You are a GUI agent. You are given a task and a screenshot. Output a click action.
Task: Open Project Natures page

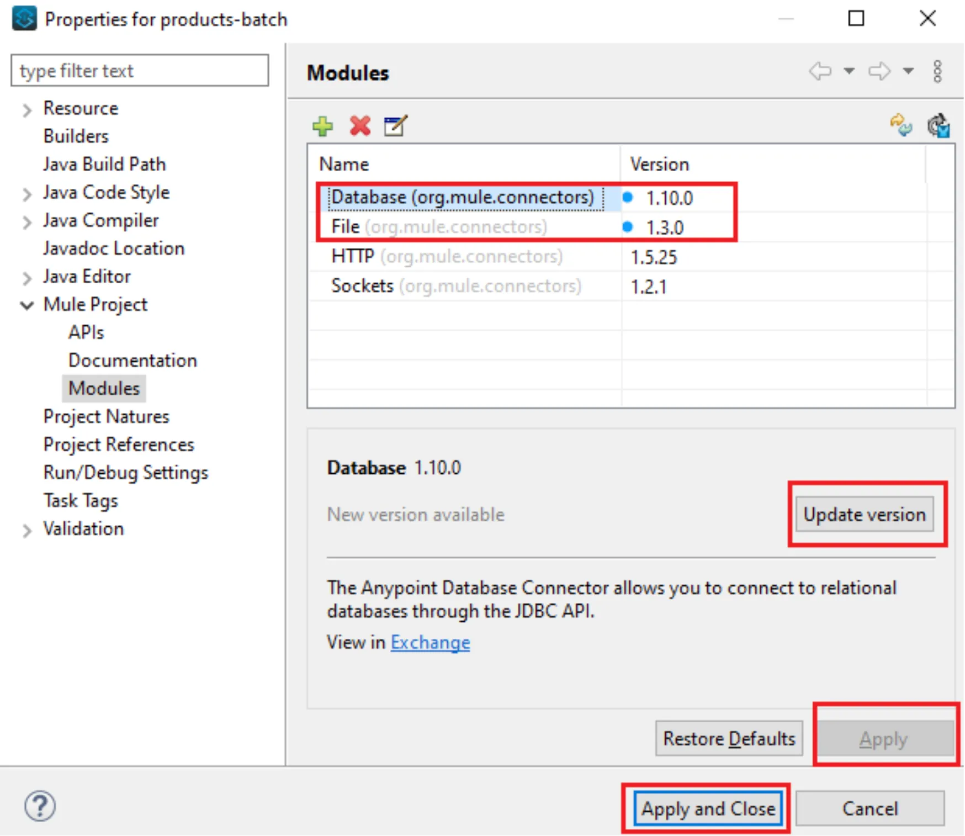coord(106,416)
